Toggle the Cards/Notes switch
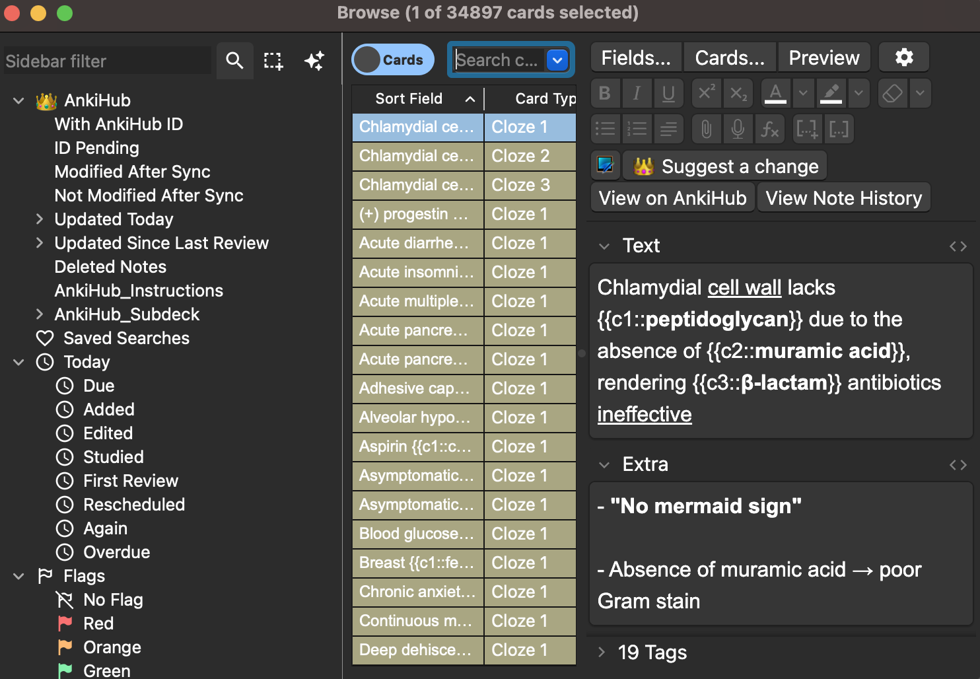980x679 pixels. click(x=392, y=60)
